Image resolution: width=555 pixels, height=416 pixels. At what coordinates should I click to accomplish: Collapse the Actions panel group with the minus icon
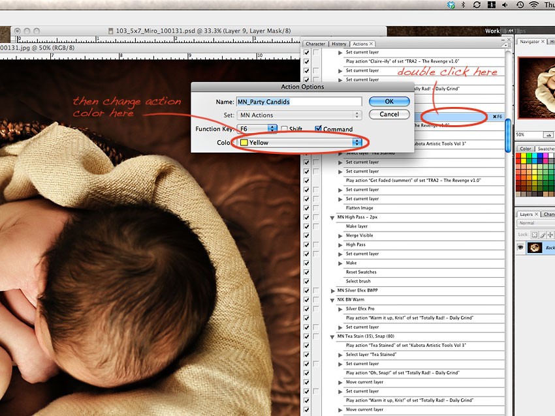(x=503, y=40)
